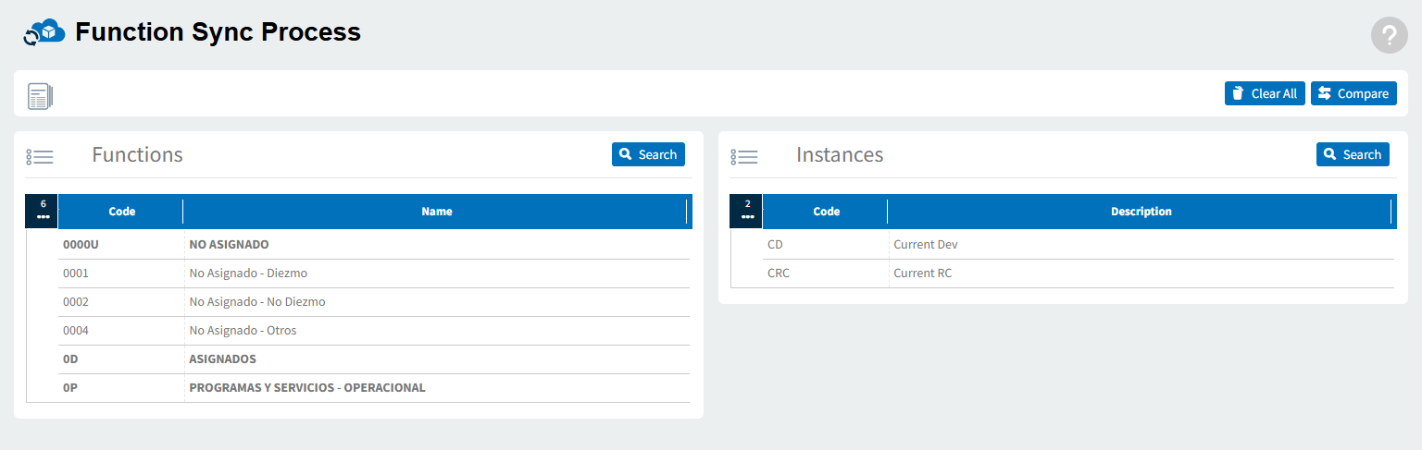1422x450 pixels.
Task: Select instance code CRC
Action: 779,274
